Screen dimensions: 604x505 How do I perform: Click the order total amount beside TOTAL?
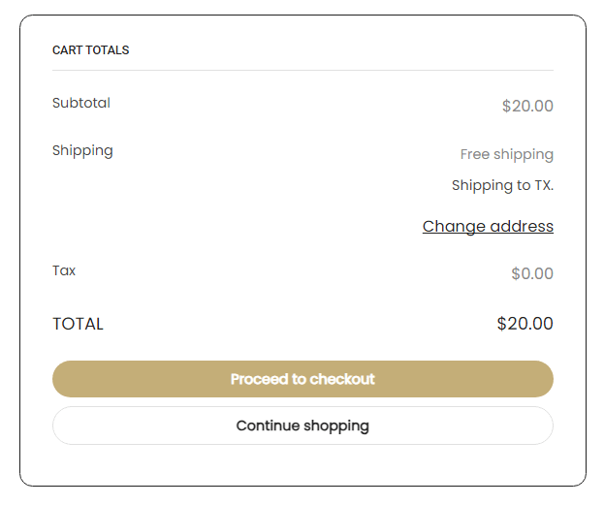[x=525, y=324]
